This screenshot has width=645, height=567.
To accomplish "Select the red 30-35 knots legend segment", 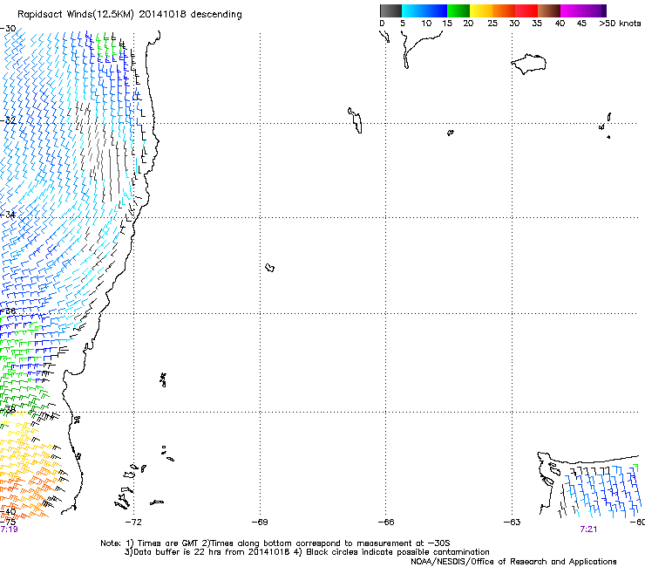I will (526, 10).
